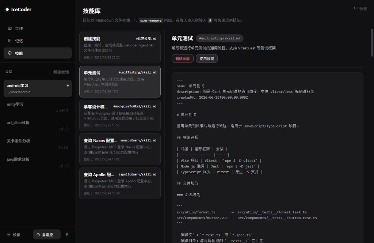The width and height of the screenshot is (374, 243).
Task: Open the java需求分析 conversation
Action: (x=38, y=162)
